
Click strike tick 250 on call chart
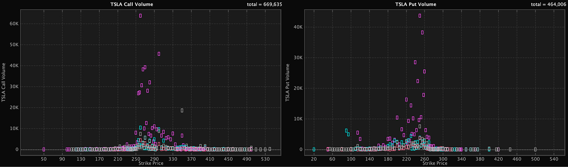tap(136, 159)
